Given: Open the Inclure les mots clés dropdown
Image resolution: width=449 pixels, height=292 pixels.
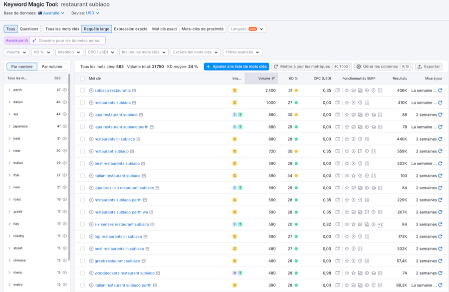Looking at the screenshot, I should (144, 52).
